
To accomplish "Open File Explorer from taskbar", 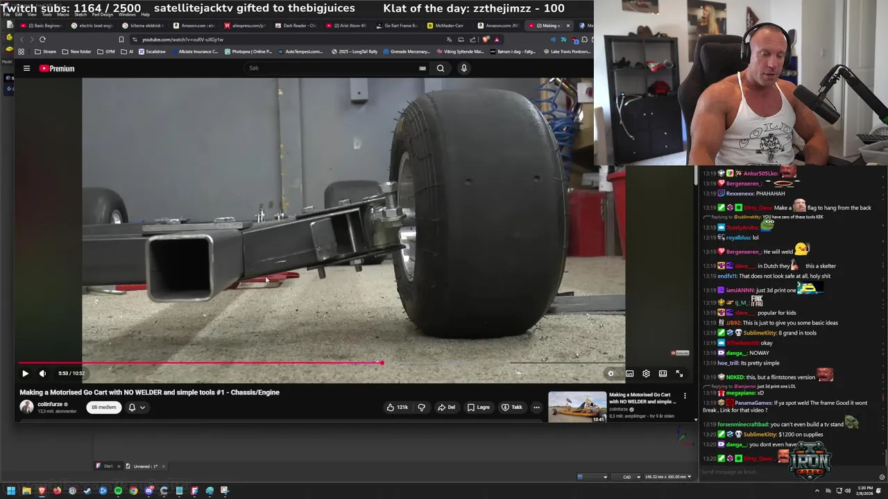I will point(26,491).
